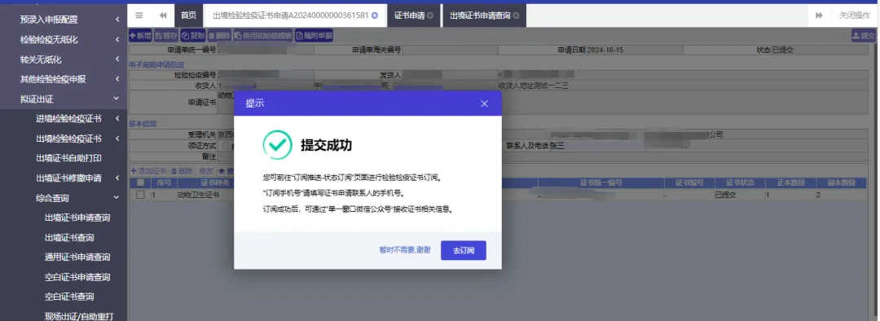Click the 随附单据 toolbar button
880x321 pixels.
314,35
